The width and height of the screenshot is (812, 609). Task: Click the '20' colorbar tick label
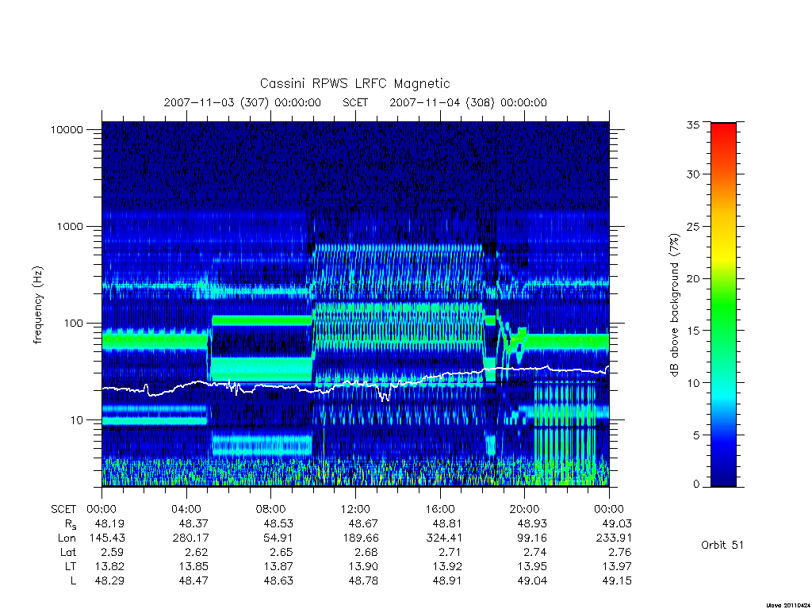[692, 278]
